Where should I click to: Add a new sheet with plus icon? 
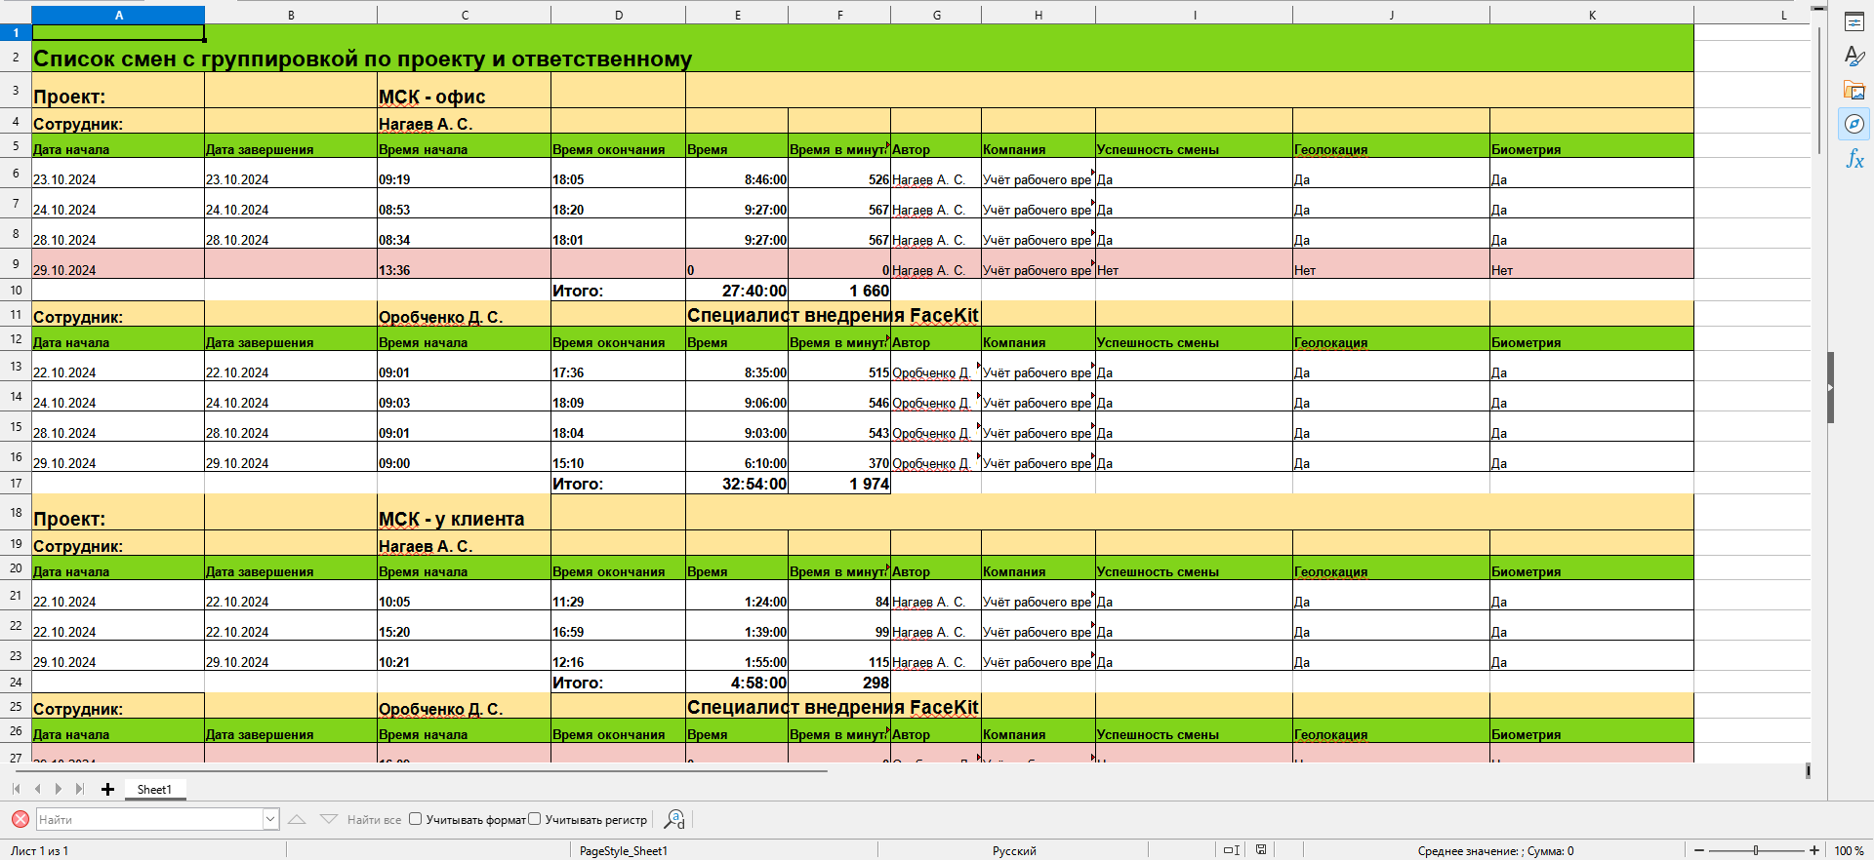coord(107,789)
